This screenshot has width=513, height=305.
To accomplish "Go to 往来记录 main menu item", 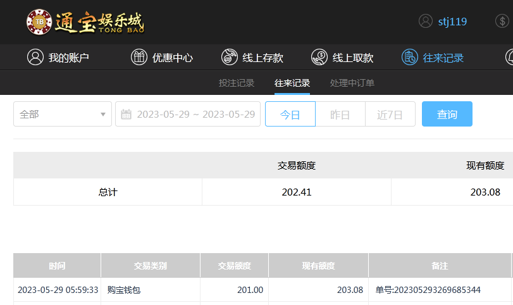I will pyautogui.click(x=443, y=58).
